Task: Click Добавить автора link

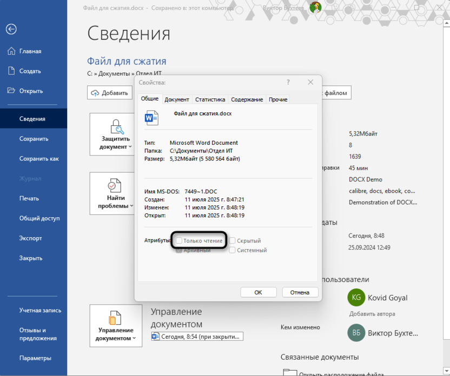Action: click(x=372, y=314)
